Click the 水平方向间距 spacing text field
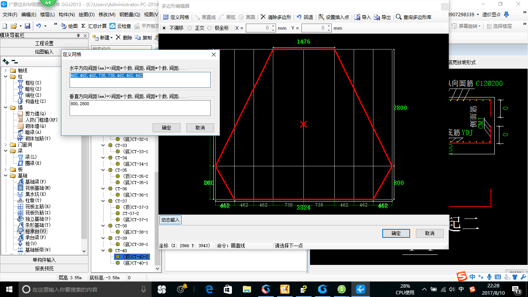Image resolution: width=528 pixels, height=297 pixels. pos(140,80)
